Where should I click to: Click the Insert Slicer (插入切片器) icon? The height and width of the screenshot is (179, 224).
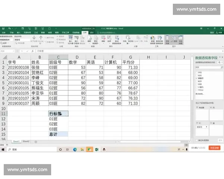click(x=71, y=39)
